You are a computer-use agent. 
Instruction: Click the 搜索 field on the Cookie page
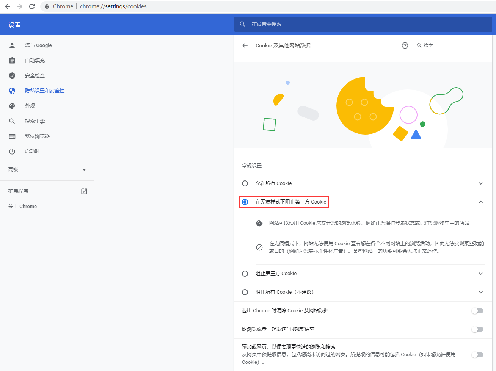click(454, 45)
